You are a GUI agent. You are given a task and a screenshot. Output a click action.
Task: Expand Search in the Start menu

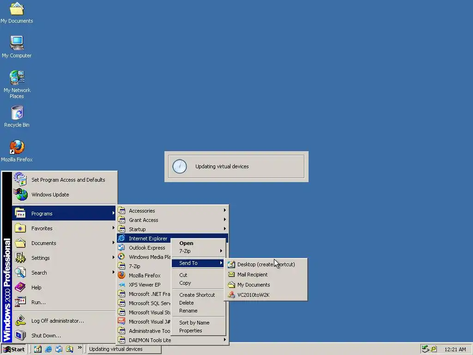[x=65, y=273]
